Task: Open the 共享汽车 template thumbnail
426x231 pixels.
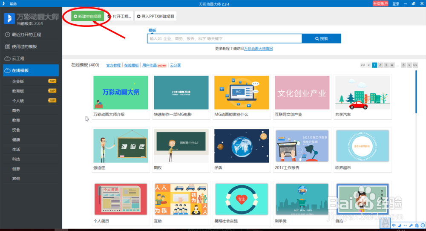Action: [363, 92]
